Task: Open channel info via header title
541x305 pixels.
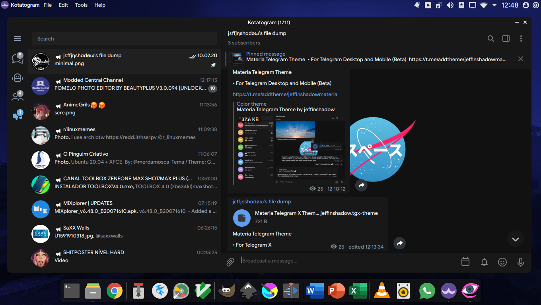Action: click(x=257, y=33)
